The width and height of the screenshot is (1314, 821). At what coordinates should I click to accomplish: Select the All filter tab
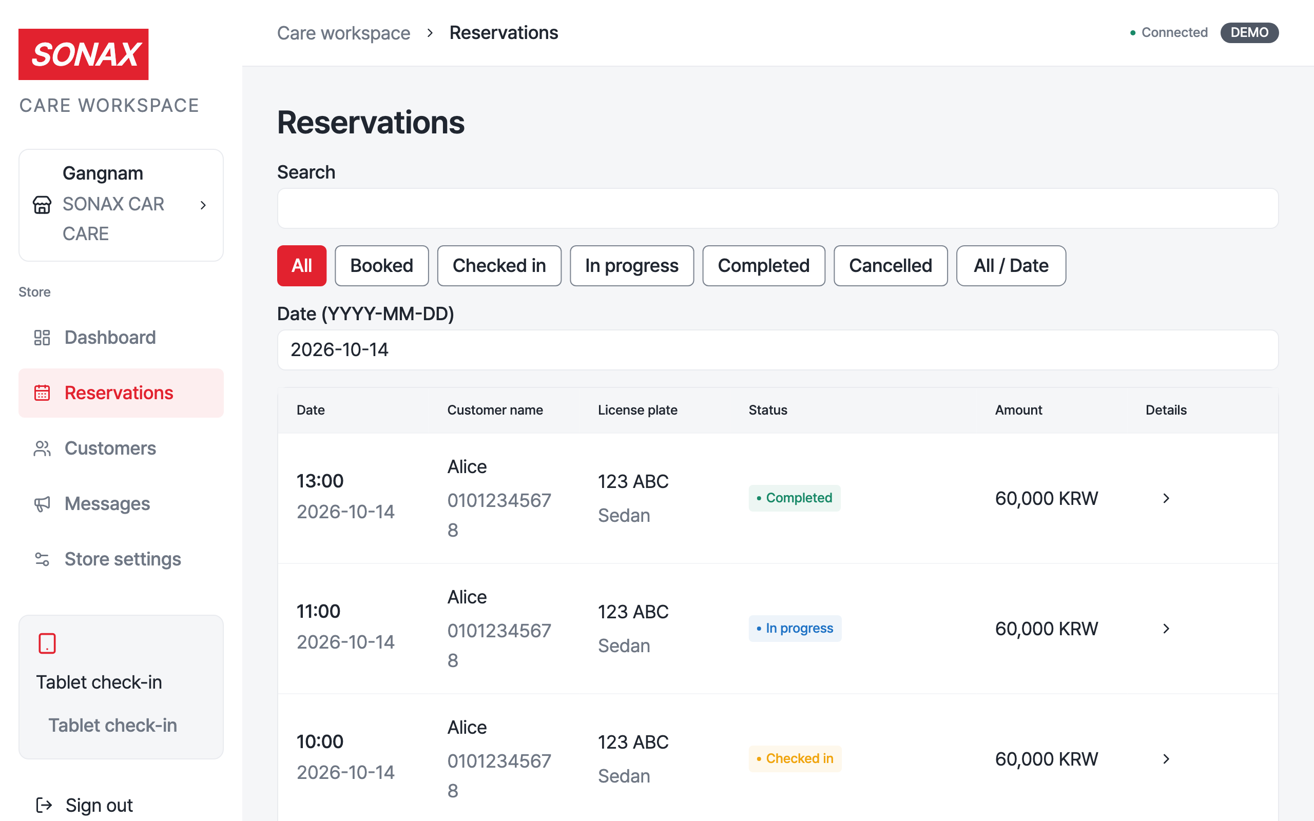(x=302, y=265)
